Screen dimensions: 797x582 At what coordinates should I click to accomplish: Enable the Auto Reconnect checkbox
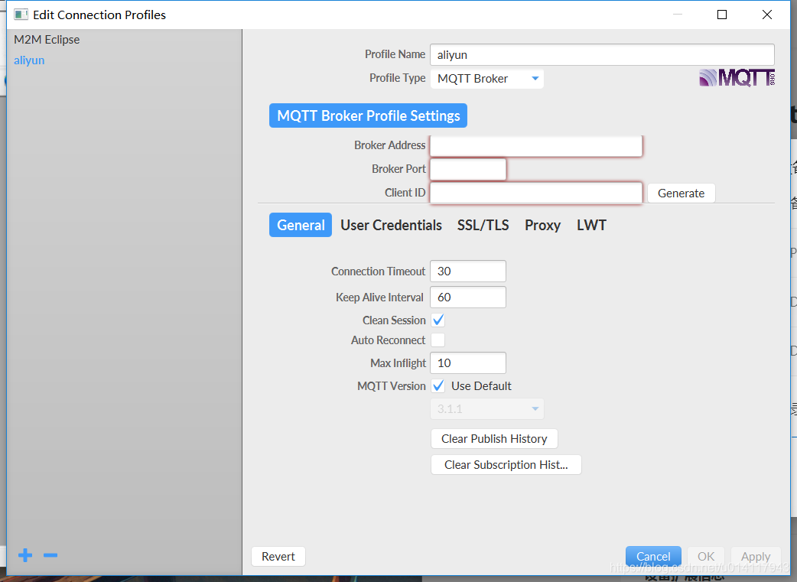pyautogui.click(x=438, y=340)
